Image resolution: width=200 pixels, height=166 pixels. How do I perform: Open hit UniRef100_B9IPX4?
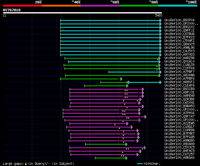pyautogui.click(x=179, y=20)
